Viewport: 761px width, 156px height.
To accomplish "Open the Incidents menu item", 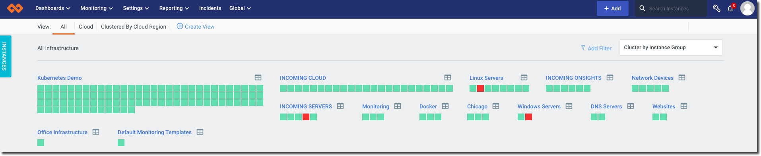I will pos(210,8).
